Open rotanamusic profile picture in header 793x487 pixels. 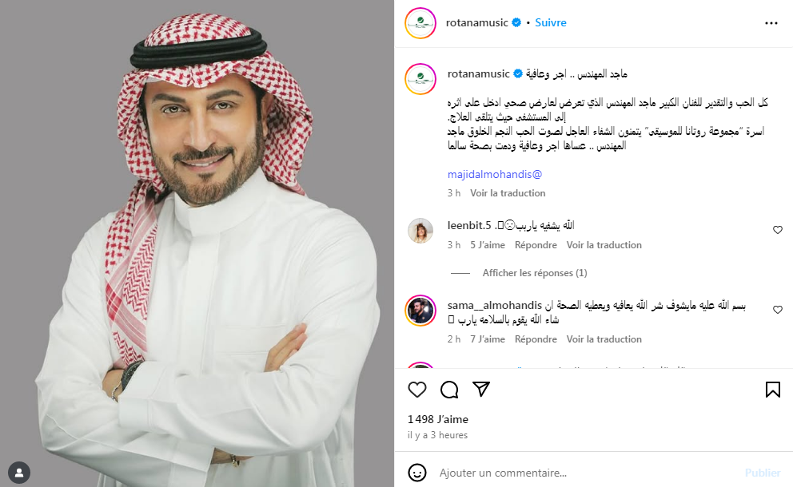click(x=420, y=23)
